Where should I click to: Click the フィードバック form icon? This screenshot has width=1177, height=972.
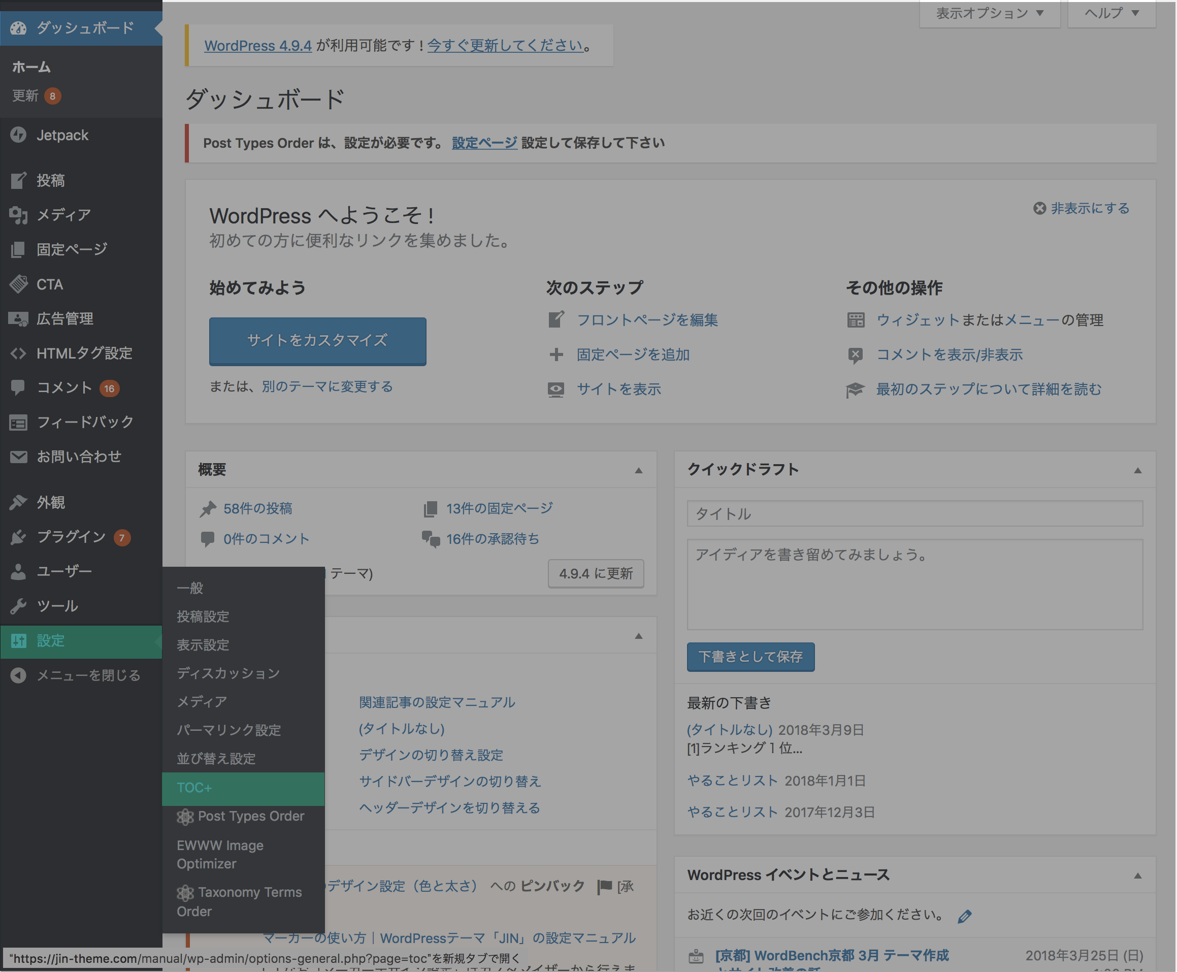pyautogui.click(x=18, y=422)
